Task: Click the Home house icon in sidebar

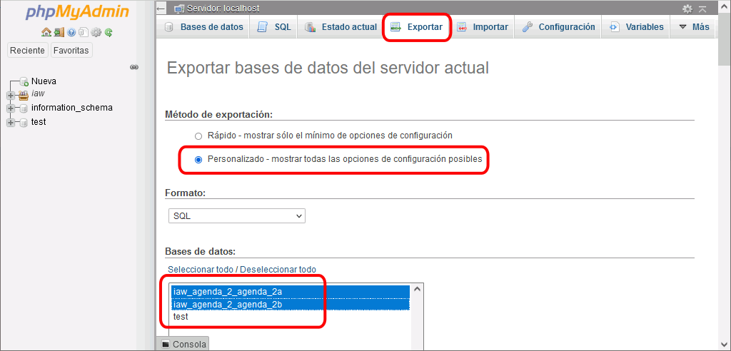Action: coord(46,33)
